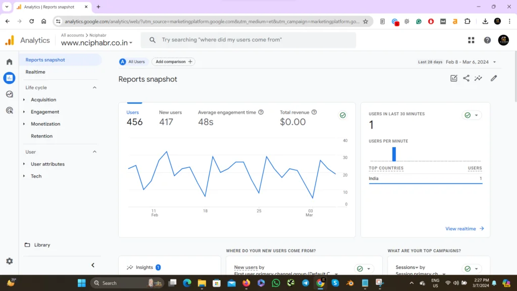This screenshot has height=291, width=517.
Task: Click the Chrome address bar URL
Action: pyautogui.click(x=212, y=21)
